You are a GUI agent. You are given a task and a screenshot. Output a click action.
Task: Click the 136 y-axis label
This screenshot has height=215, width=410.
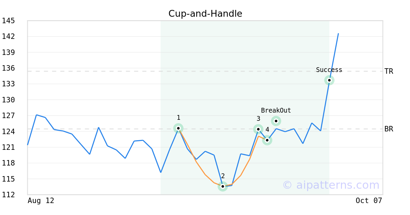tap(8, 68)
